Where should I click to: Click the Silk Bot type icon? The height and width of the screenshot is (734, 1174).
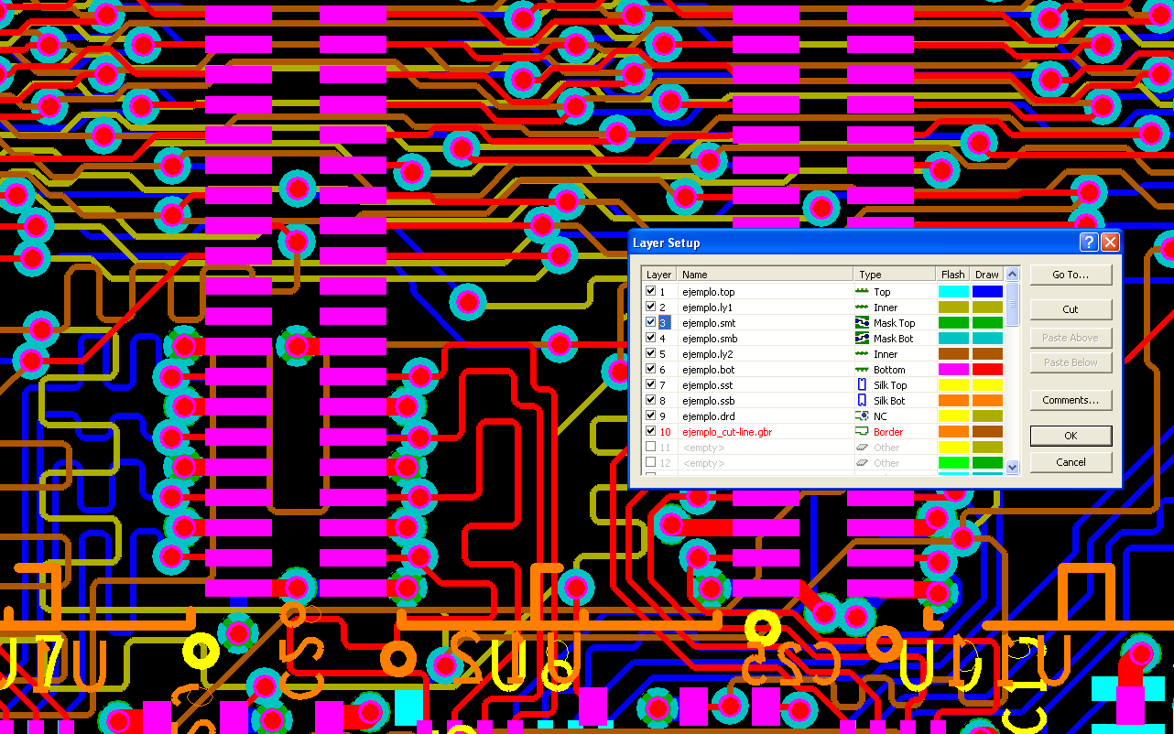click(861, 401)
